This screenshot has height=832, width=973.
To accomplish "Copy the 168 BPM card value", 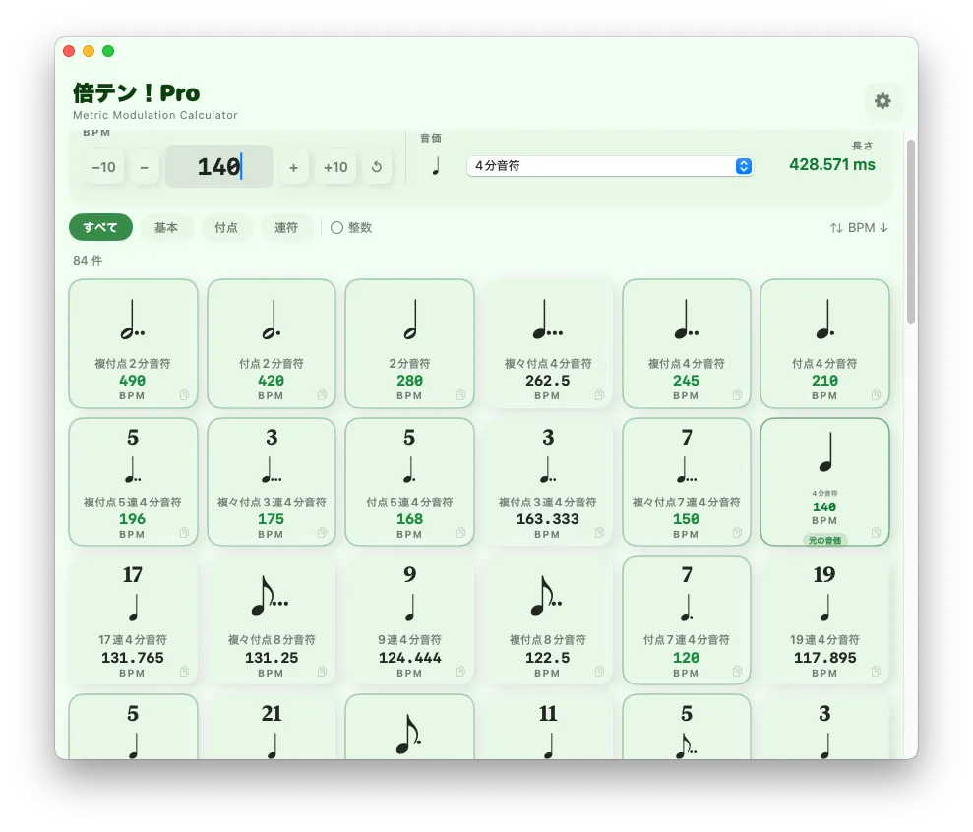I will tap(461, 533).
